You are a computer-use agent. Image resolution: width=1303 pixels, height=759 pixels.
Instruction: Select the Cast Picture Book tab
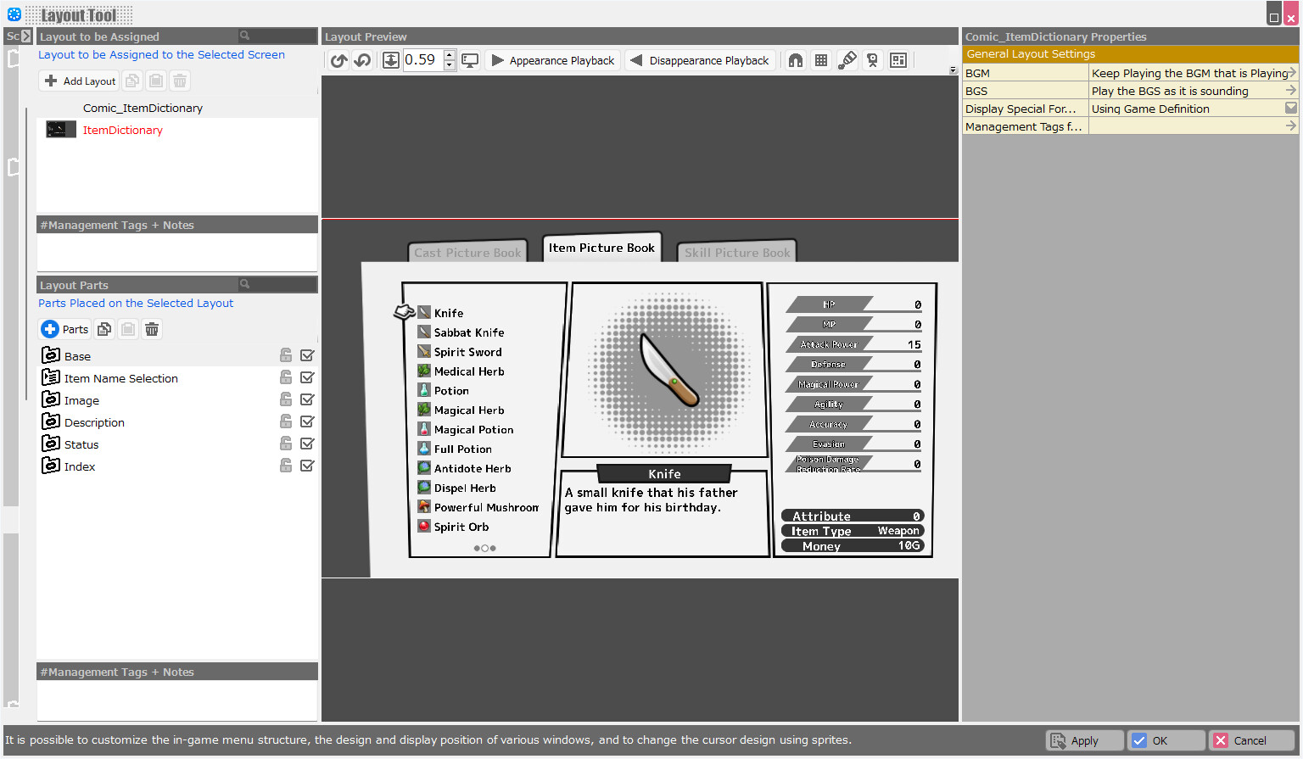tap(467, 251)
